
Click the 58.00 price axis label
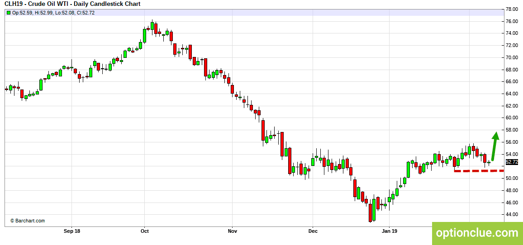pyautogui.click(x=512, y=130)
